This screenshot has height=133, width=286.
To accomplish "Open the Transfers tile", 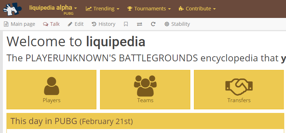I will [x=239, y=90].
